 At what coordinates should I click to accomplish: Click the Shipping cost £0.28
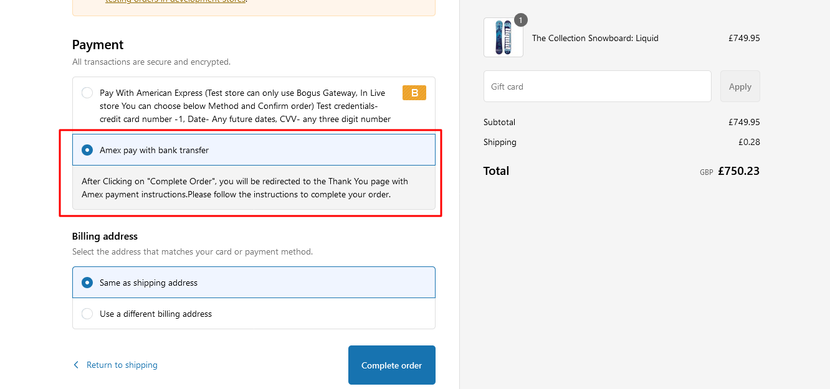point(749,142)
